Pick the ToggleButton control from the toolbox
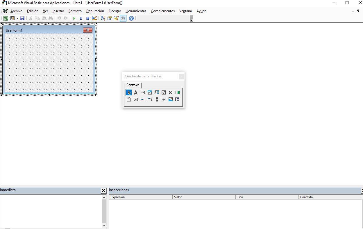The height and width of the screenshot is (229, 363). coord(178,92)
